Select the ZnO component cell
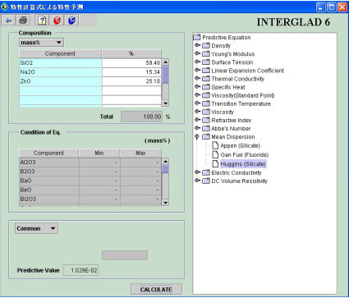Image resolution: width=349 pixels, height=298 pixels. [x=61, y=81]
